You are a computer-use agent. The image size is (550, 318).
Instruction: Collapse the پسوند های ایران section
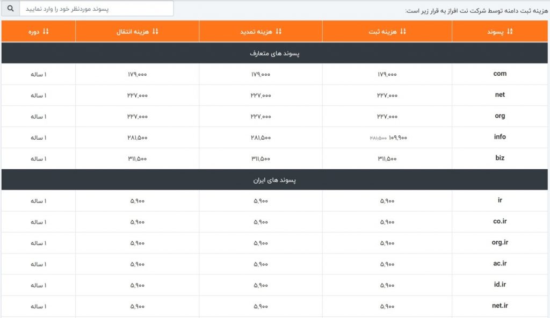click(274, 180)
